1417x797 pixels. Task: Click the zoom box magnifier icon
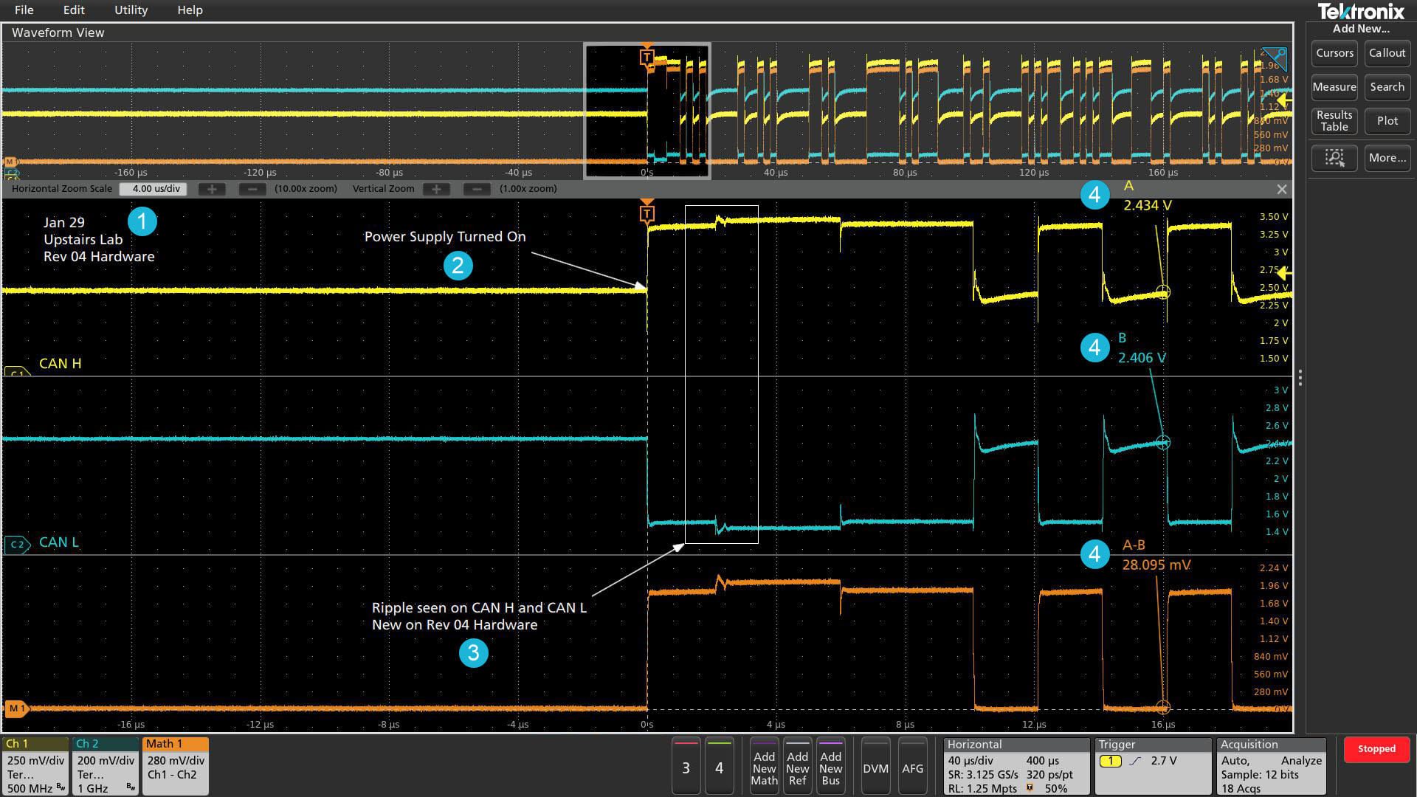(1334, 157)
